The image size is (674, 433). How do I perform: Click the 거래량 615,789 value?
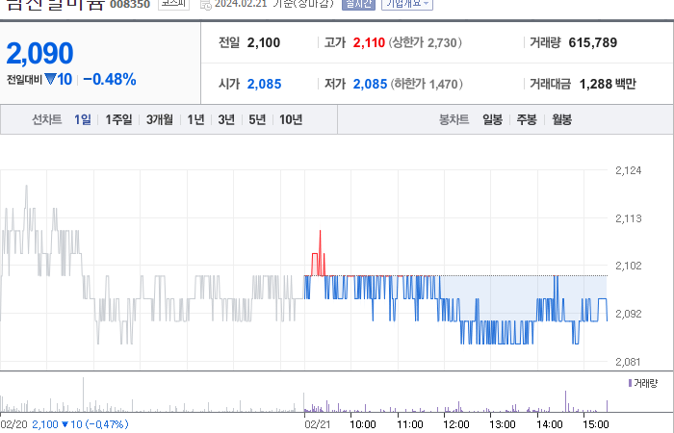click(x=593, y=42)
